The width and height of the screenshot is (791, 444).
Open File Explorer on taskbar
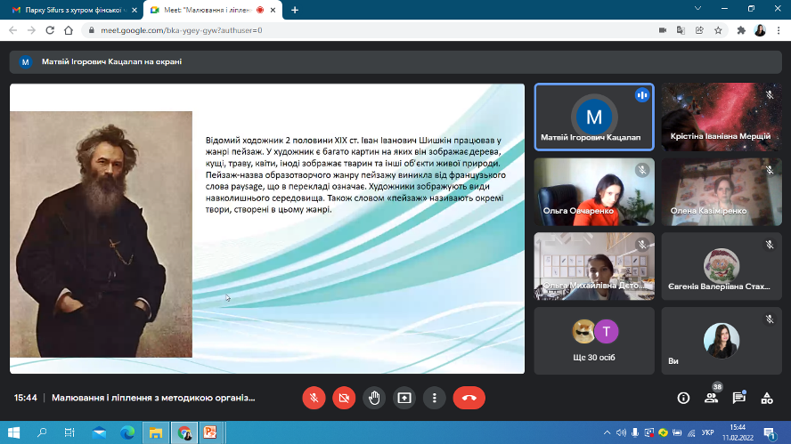(x=155, y=432)
